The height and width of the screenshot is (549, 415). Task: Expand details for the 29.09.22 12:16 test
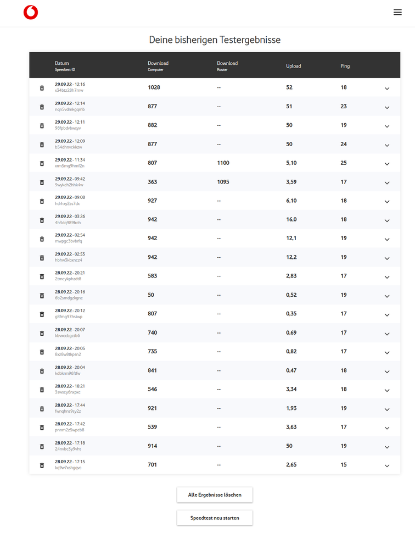tap(387, 88)
